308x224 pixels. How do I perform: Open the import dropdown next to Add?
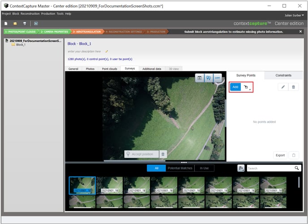(x=246, y=87)
